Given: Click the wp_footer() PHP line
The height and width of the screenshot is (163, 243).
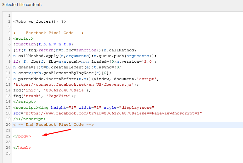Looking at the screenshot, I should pyautogui.click(x=40, y=21).
